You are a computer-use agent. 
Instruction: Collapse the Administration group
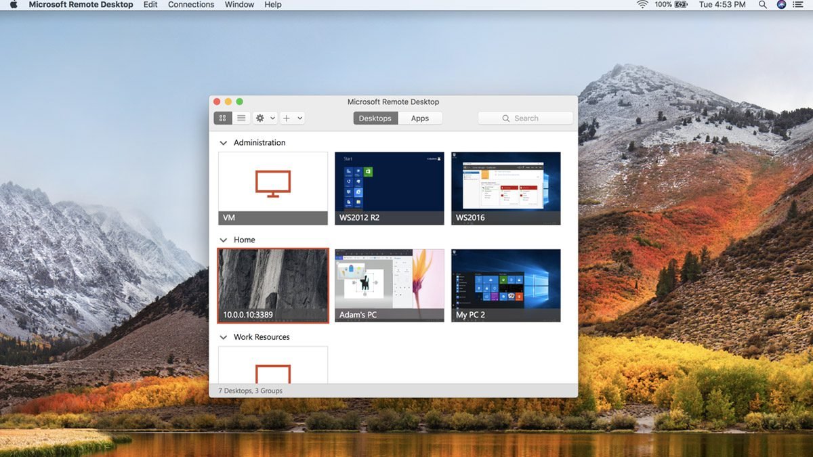(x=223, y=143)
